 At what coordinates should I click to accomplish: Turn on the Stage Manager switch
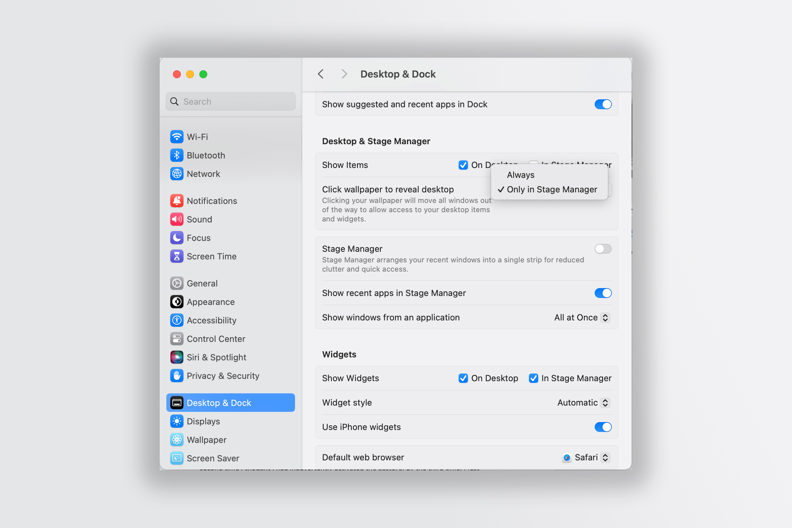tap(603, 249)
